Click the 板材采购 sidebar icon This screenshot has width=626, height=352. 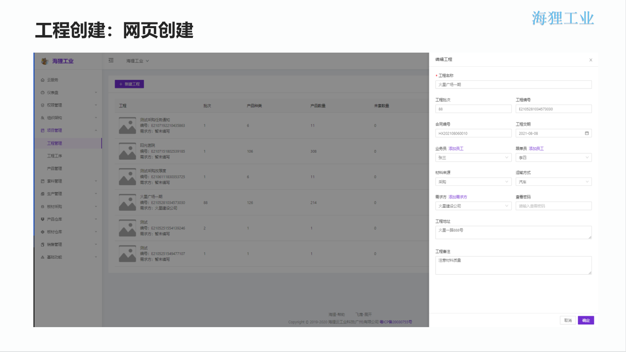point(42,207)
